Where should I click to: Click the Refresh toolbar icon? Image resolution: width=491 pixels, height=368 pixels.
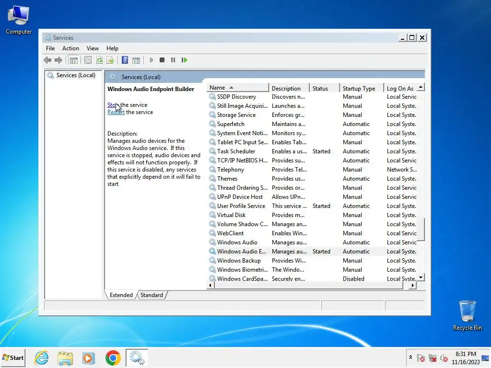pyautogui.click(x=99, y=60)
